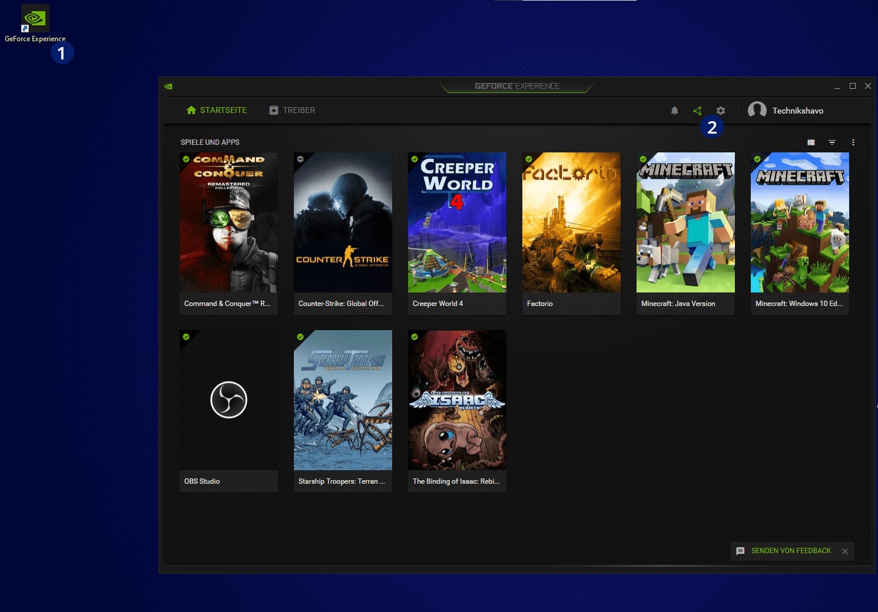The image size is (878, 612).
Task: Click the 'The Binding of Isaac: Rebi...' title
Action: tap(456, 481)
